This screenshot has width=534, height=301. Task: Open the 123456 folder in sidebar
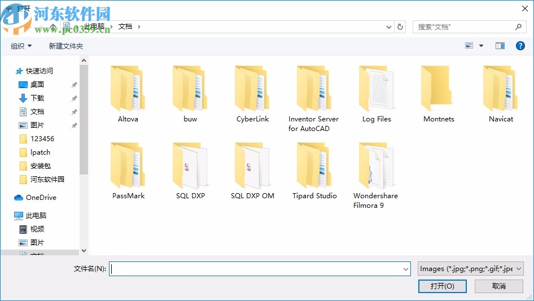42,139
